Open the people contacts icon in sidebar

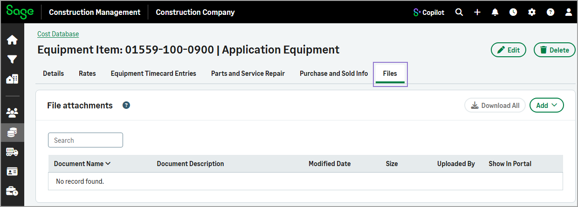tap(12, 112)
